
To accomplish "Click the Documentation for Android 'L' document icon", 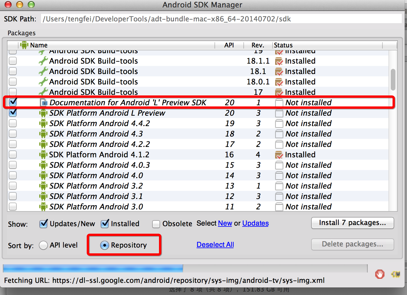I will (44, 103).
